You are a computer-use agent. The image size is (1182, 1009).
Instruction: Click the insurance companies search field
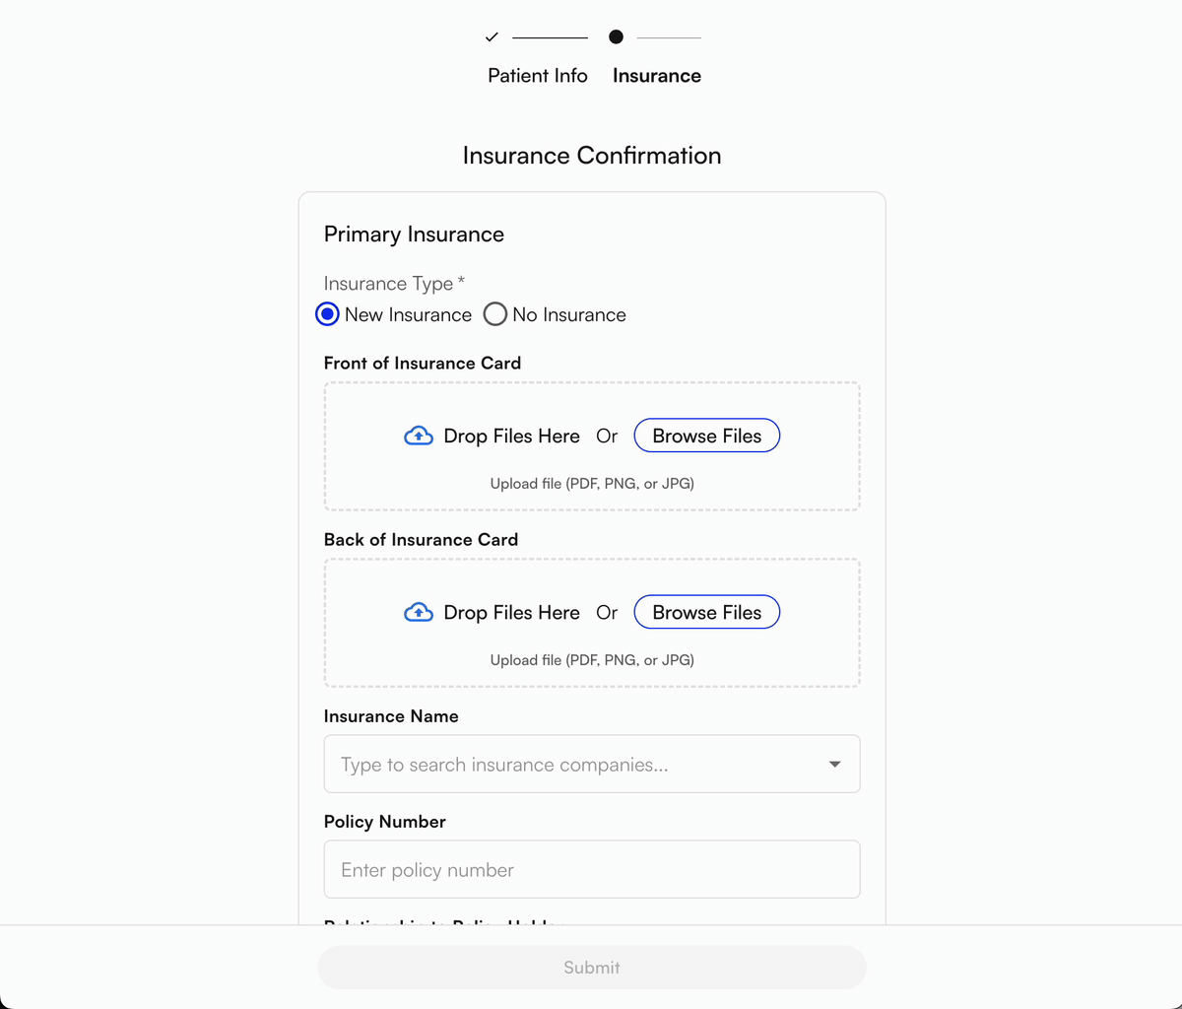(542, 764)
